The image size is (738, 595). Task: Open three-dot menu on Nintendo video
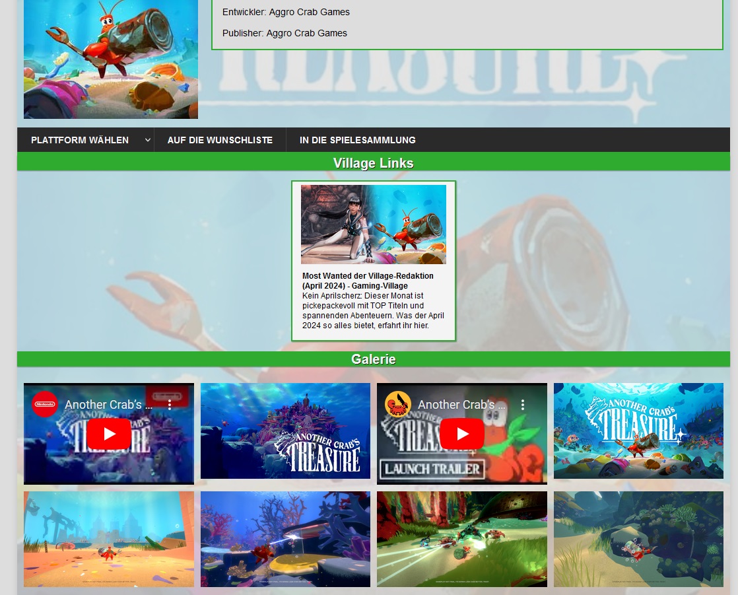pos(169,404)
